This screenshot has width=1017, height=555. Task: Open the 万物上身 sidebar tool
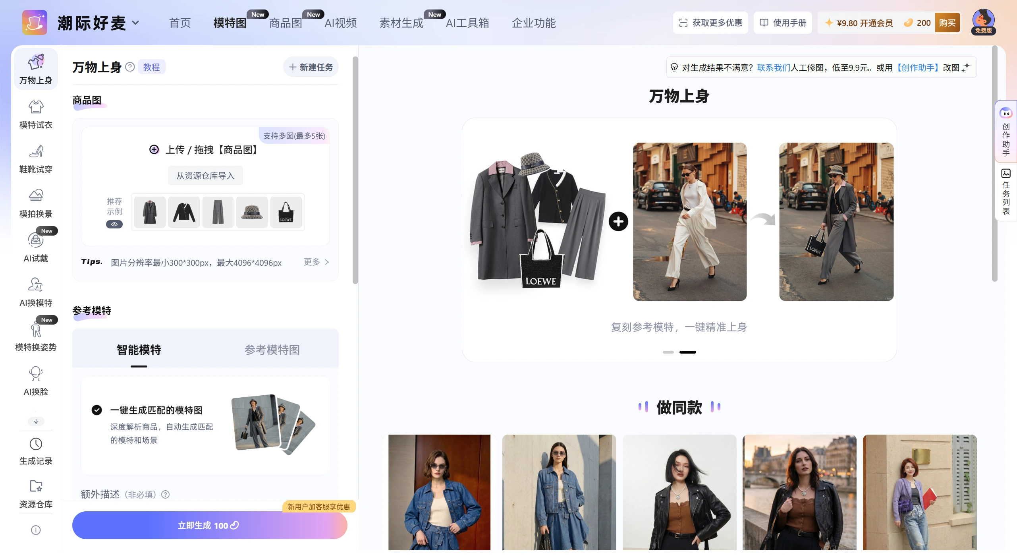(x=36, y=69)
